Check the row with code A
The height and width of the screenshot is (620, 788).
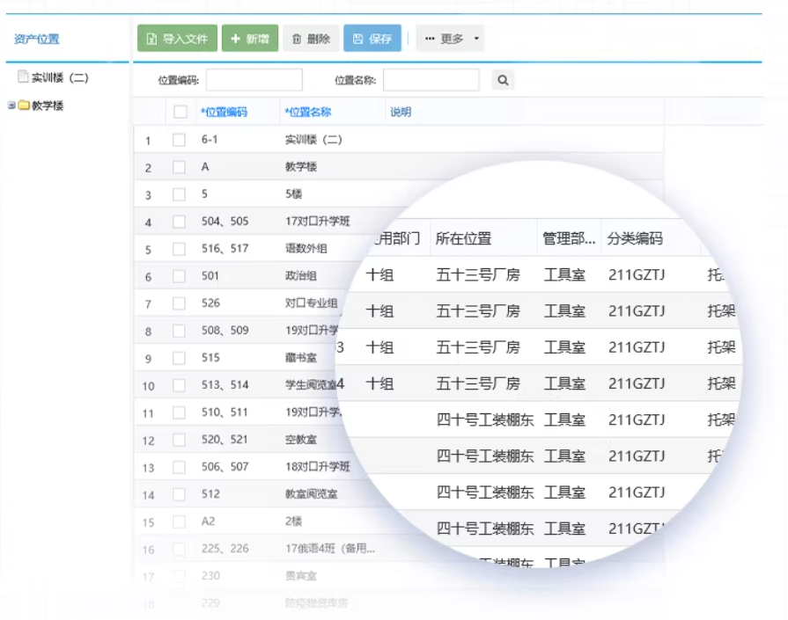(179, 167)
